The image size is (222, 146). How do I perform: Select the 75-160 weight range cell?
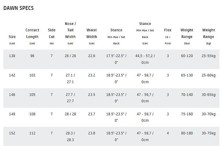pos(187,114)
